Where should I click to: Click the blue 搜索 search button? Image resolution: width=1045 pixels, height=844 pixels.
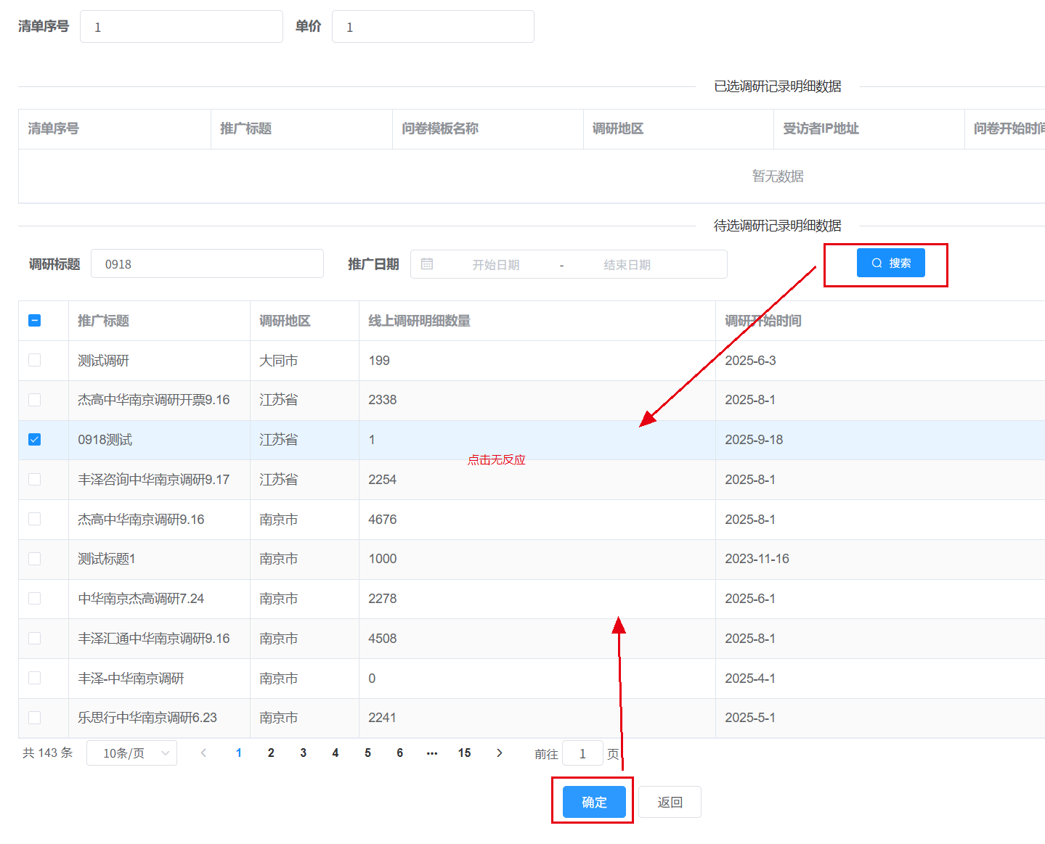[890, 263]
